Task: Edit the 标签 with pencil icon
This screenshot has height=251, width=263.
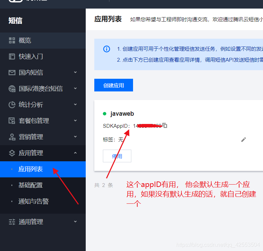Action: click(x=243, y=140)
